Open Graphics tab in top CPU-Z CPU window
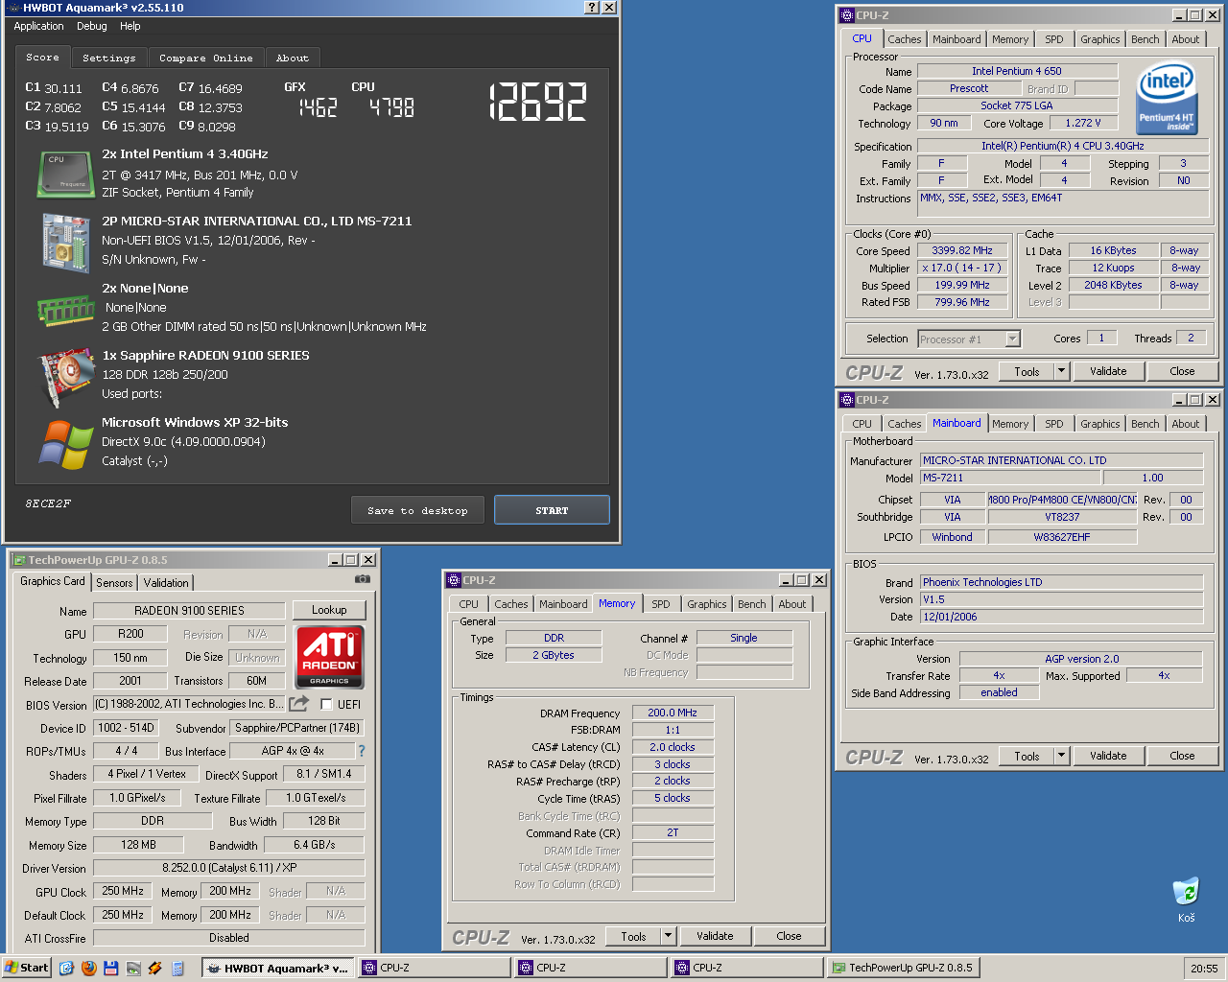Image resolution: width=1228 pixels, height=982 pixels. 1100,39
